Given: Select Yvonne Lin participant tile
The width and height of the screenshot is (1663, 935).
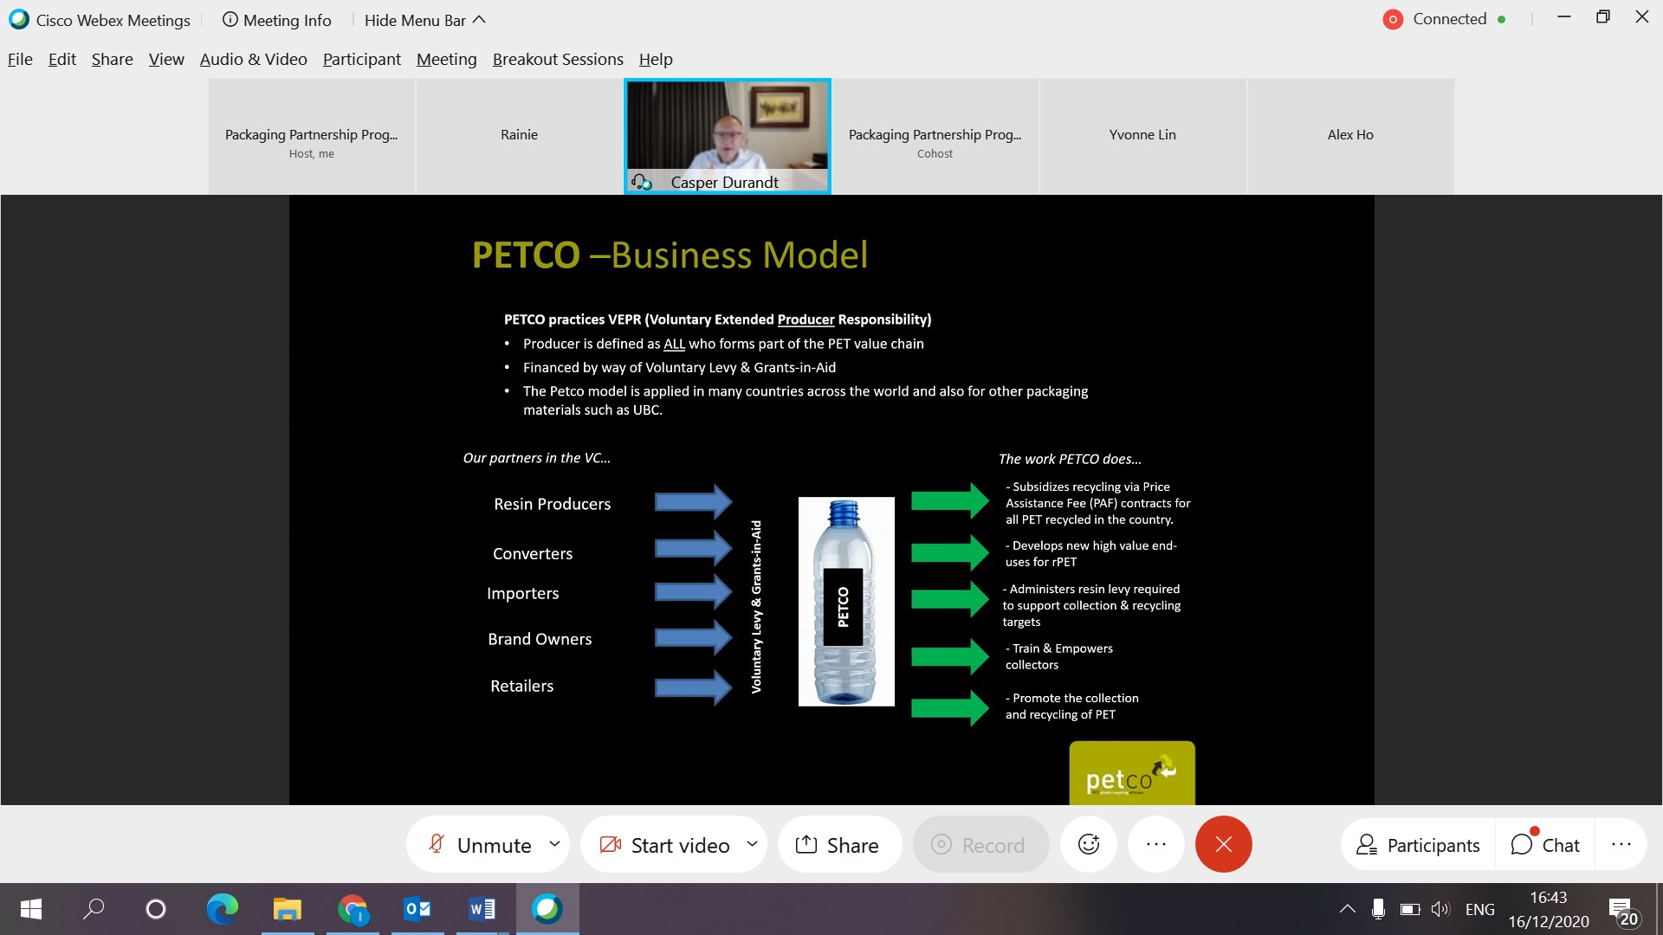Looking at the screenshot, I should coord(1143,136).
